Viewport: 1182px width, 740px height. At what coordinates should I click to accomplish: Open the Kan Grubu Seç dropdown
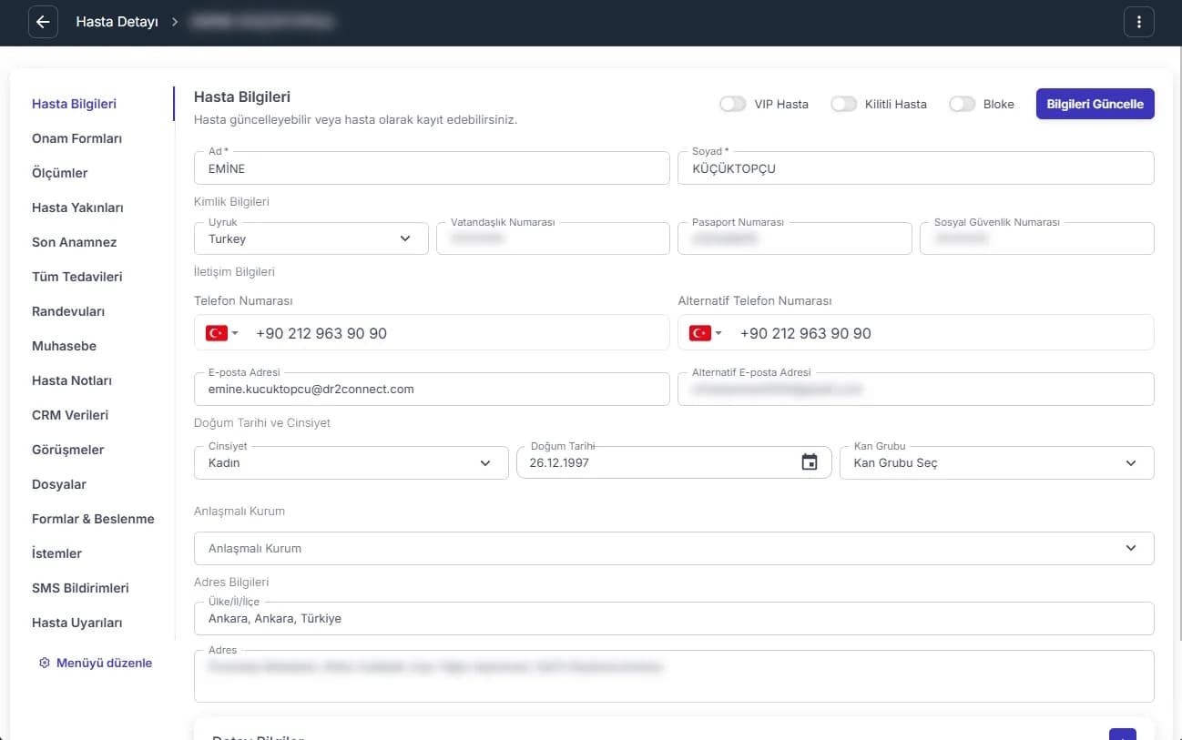(996, 462)
